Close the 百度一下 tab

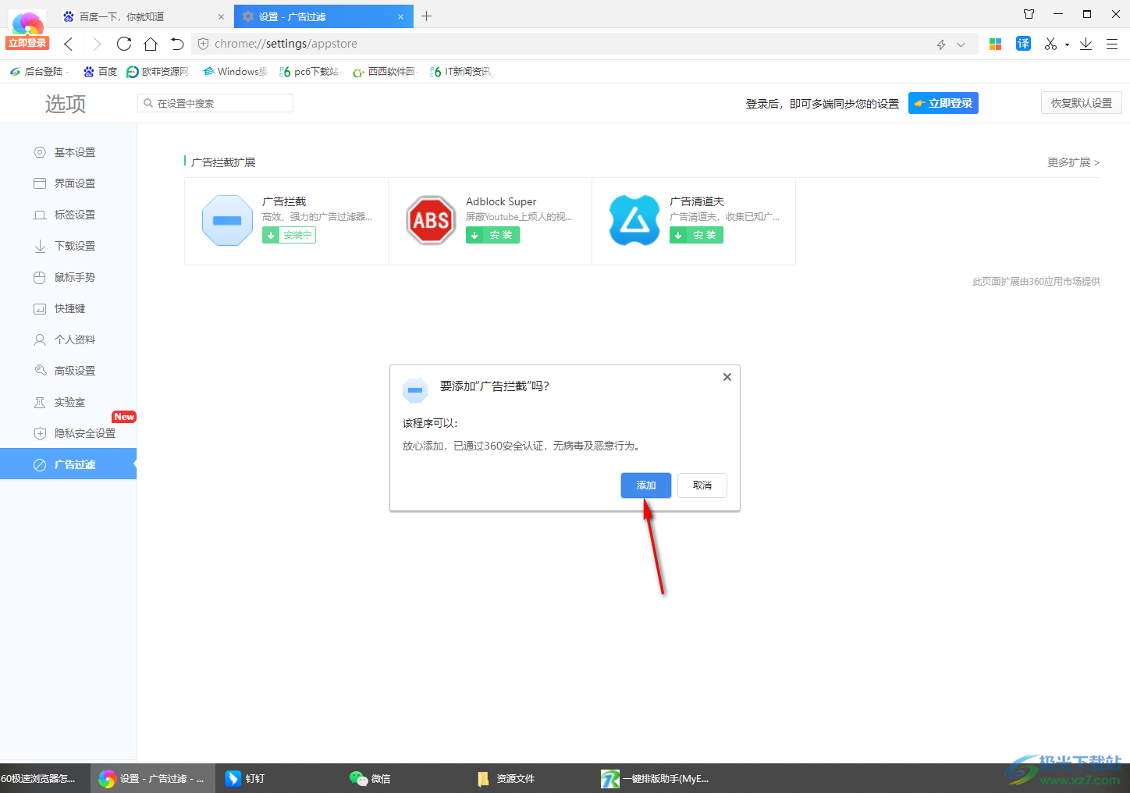pos(221,16)
